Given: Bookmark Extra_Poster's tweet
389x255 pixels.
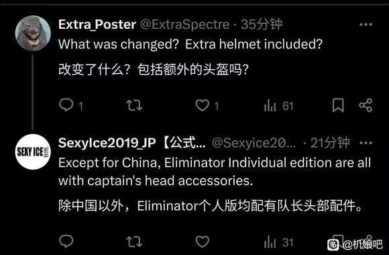Looking at the screenshot, I should pos(338,105).
